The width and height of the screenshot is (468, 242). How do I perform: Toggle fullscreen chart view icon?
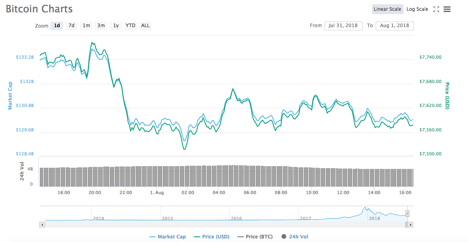coord(436,9)
